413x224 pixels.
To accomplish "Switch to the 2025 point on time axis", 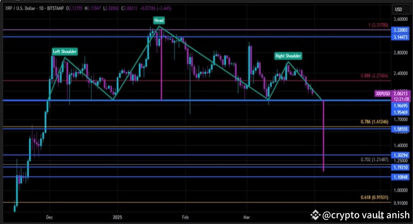I will tap(117, 217).
